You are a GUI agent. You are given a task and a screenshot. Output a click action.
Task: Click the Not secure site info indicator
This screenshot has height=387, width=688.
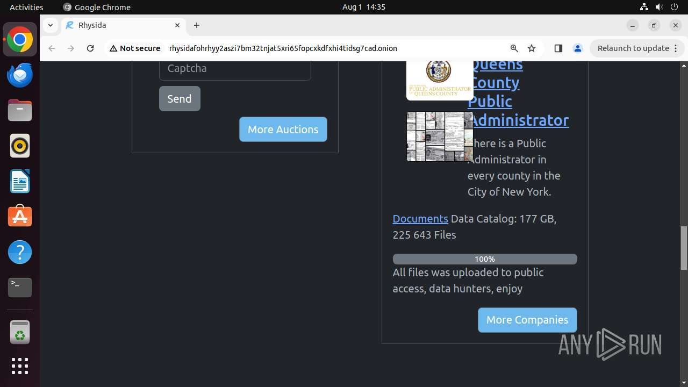pyautogui.click(x=135, y=48)
